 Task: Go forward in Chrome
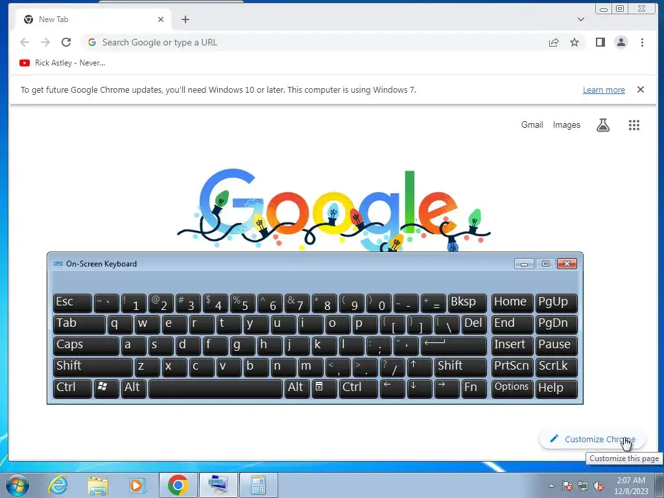coord(45,42)
